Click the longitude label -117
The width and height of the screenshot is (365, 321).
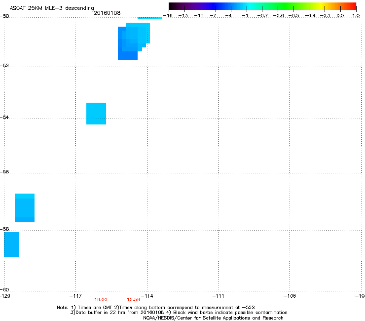75,296
